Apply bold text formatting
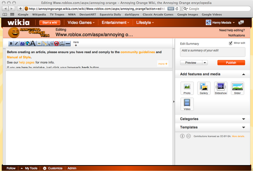Screen dimensions: 253x171 coord(11,43)
